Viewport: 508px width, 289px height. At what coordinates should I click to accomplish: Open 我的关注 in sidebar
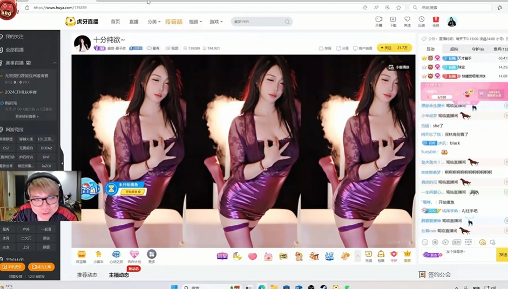tap(14, 37)
